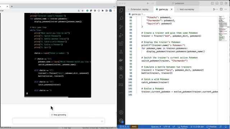Open Customize Layout in VS Code title bar
The width and height of the screenshot is (230, 129).
coord(226,3)
